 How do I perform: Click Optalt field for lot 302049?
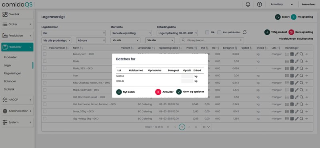click(x=187, y=81)
